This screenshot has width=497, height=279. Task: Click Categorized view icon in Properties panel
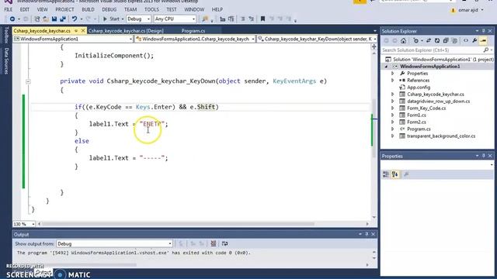(386, 174)
